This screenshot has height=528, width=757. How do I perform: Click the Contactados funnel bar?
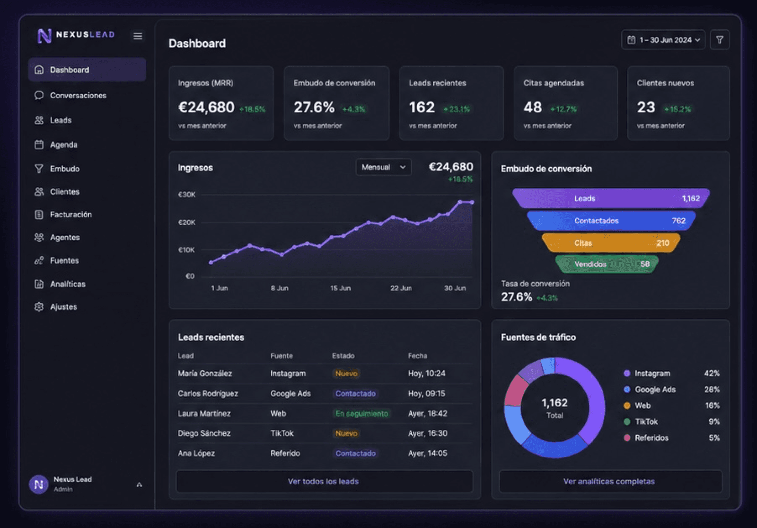point(611,221)
